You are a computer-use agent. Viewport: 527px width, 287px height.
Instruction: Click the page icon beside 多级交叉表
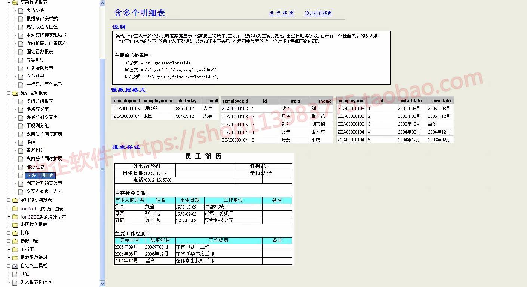[21, 109]
